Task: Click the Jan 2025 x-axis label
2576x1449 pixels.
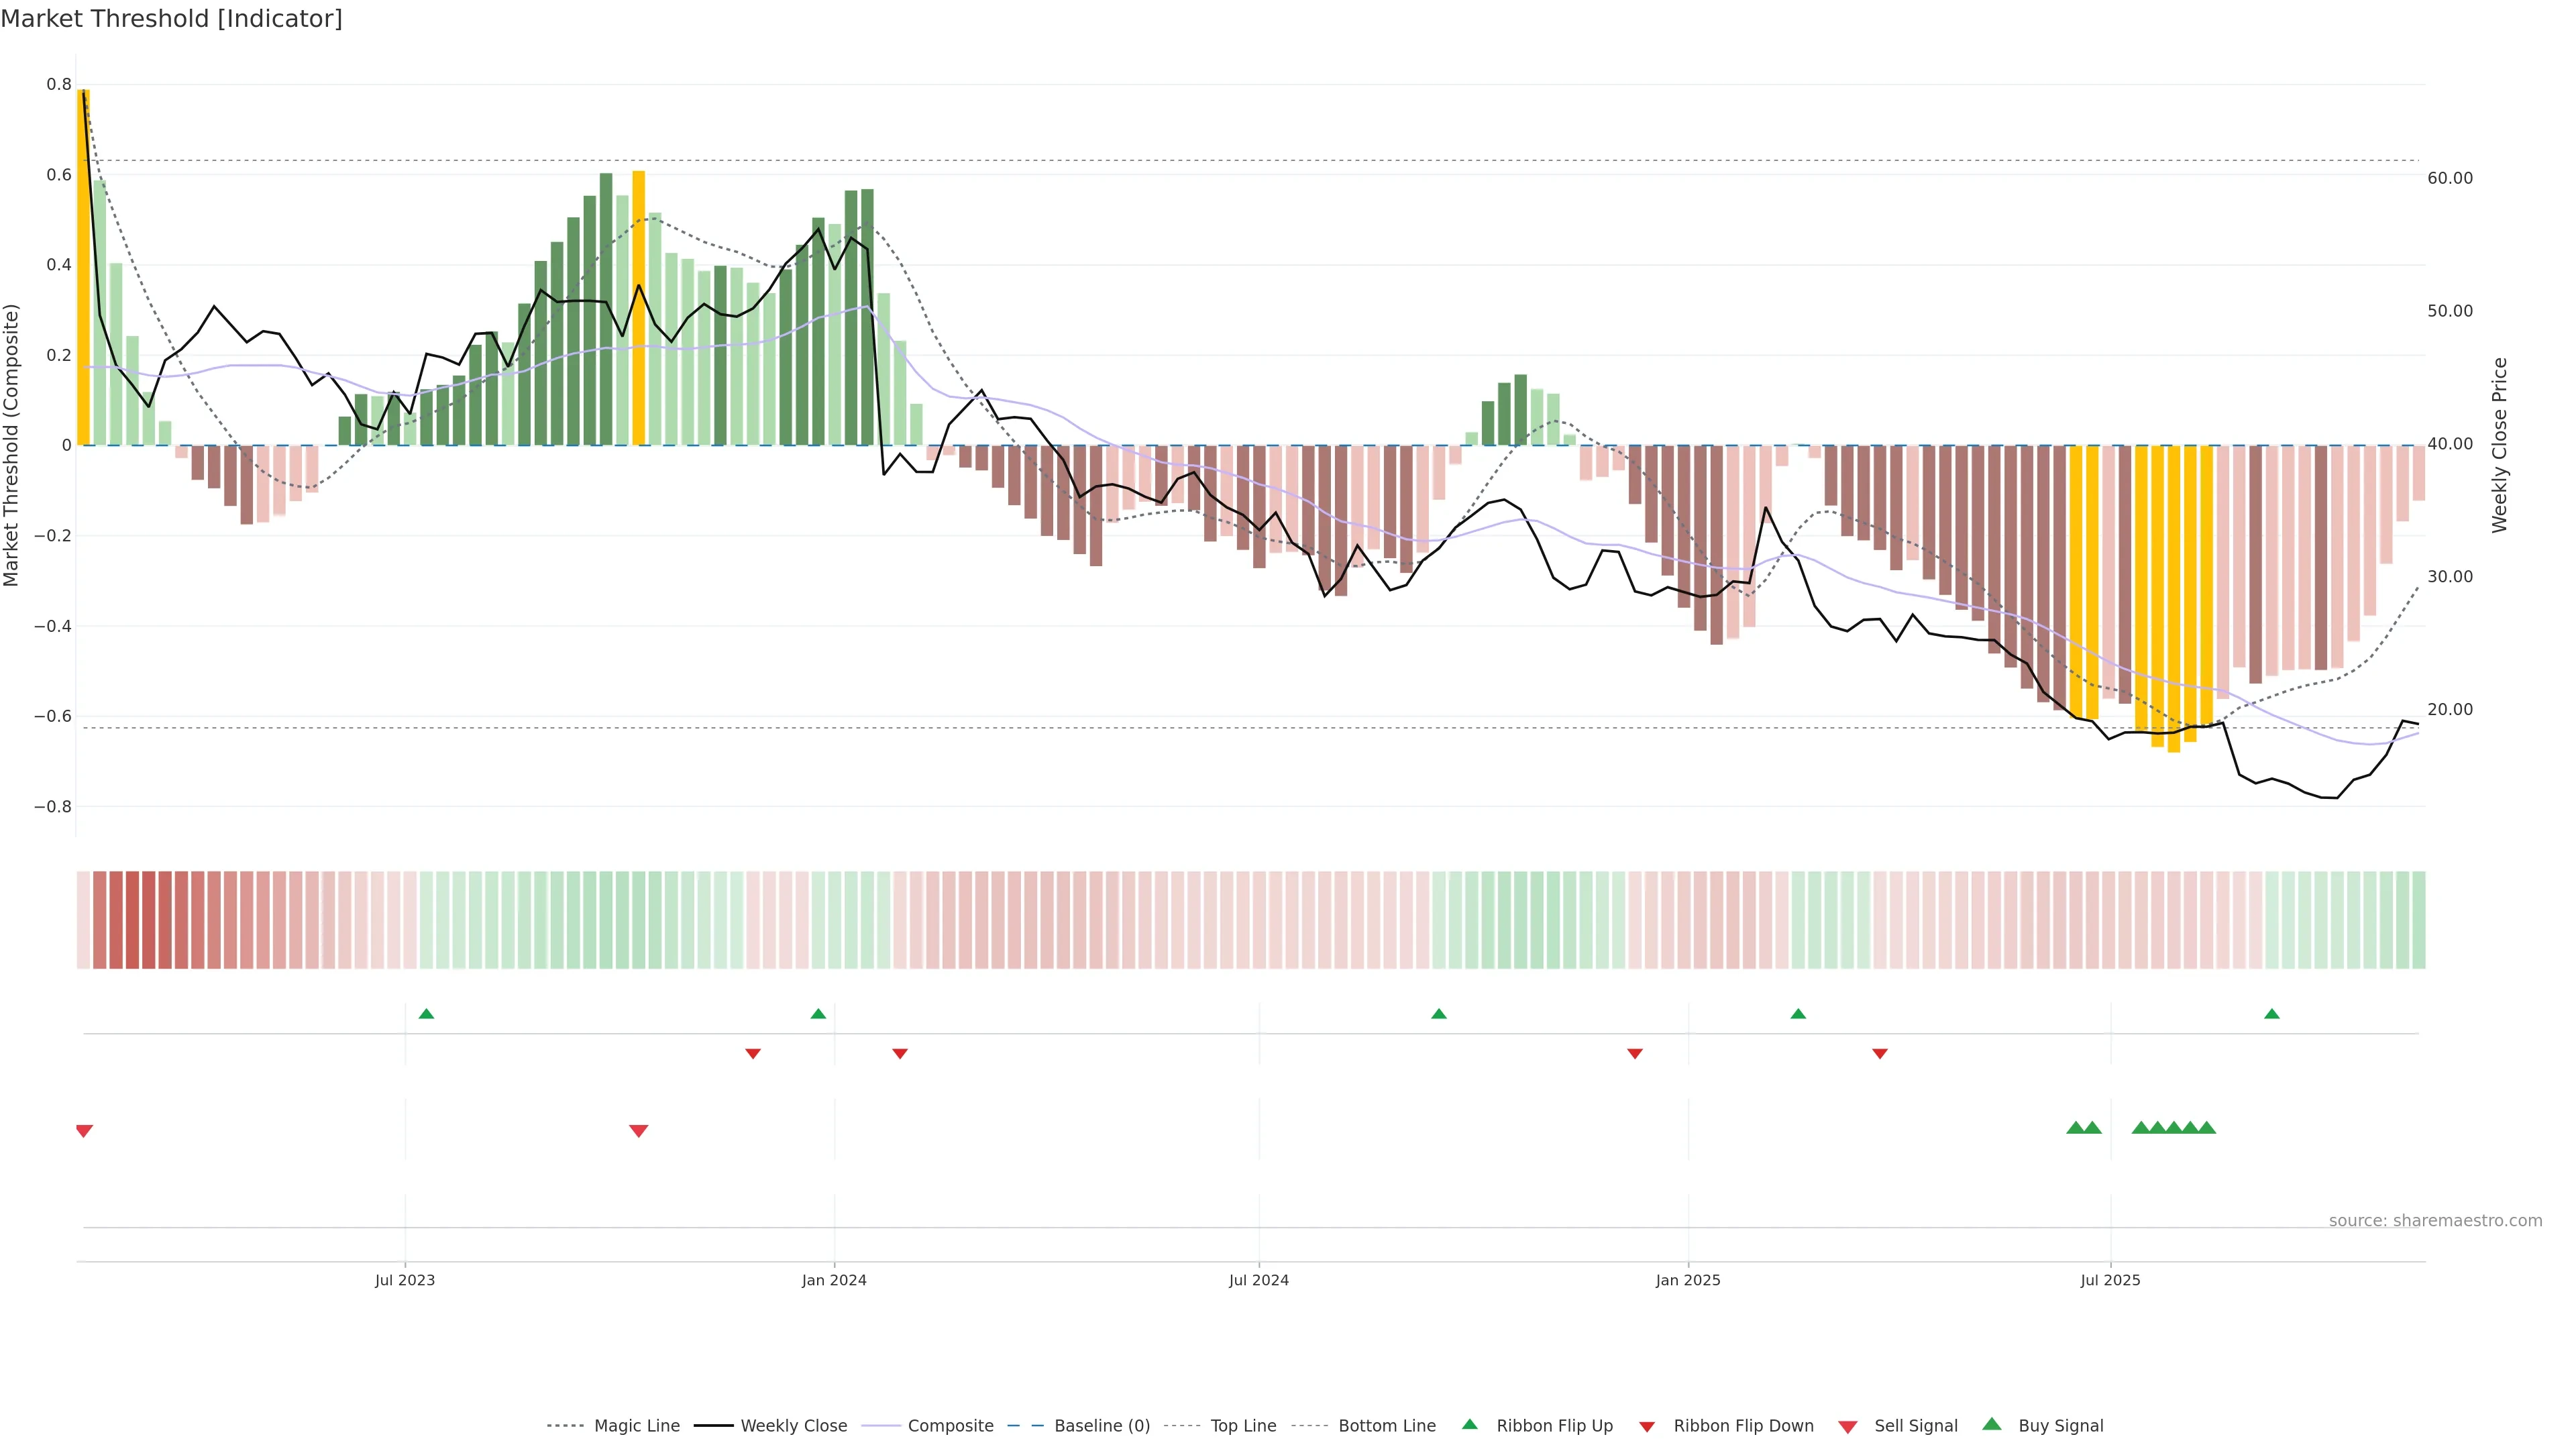Action: click(x=1687, y=1280)
